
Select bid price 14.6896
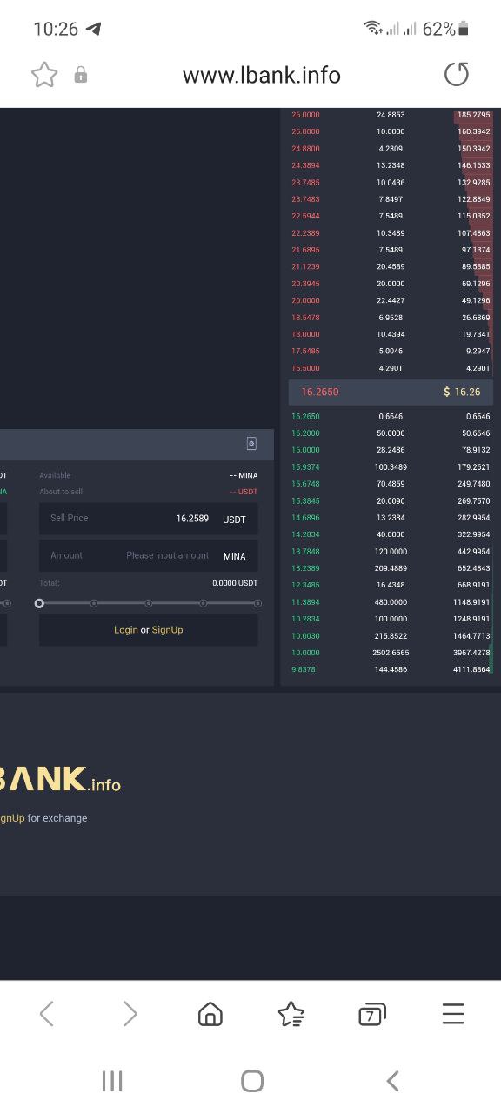coord(305,518)
